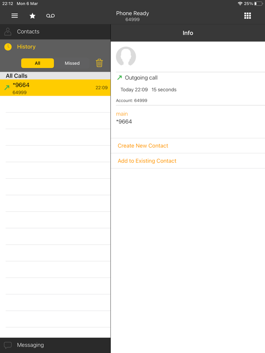Delete call history with trash icon
Image resolution: width=265 pixels, height=353 pixels.
click(x=99, y=63)
